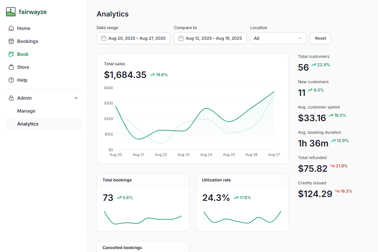Click the Admin padlock icon
The width and height of the screenshot is (378, 252).
tap(11, 98)
